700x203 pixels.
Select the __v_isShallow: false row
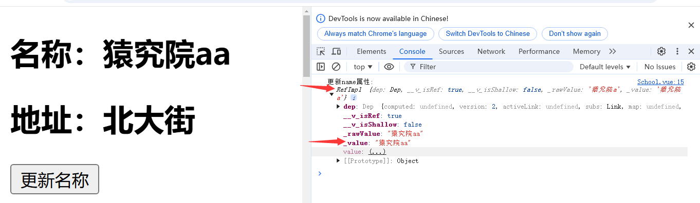pyautogui.click(x=382, y=125)
